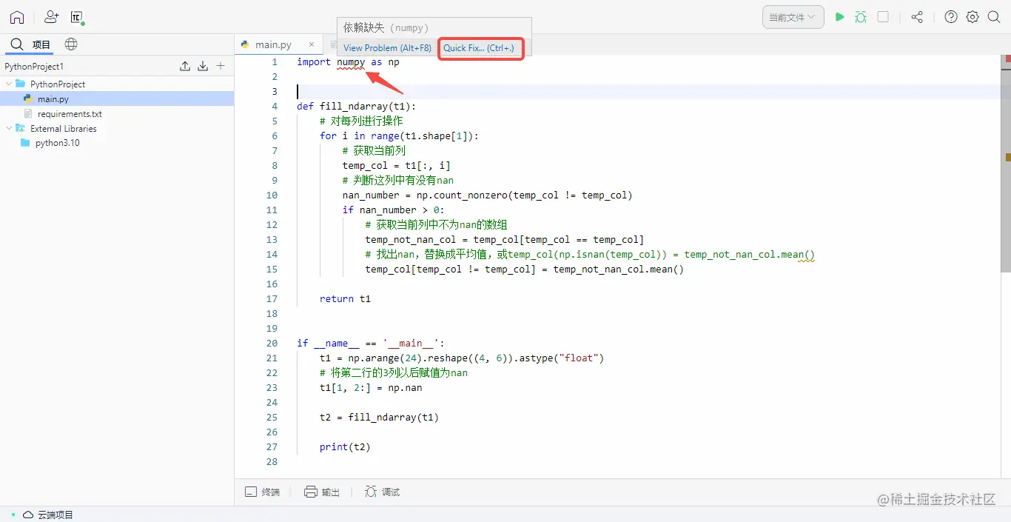The image size is (1011, 522).
Task: Share the project
Action: pyautogui.click(x=917, y=17)
